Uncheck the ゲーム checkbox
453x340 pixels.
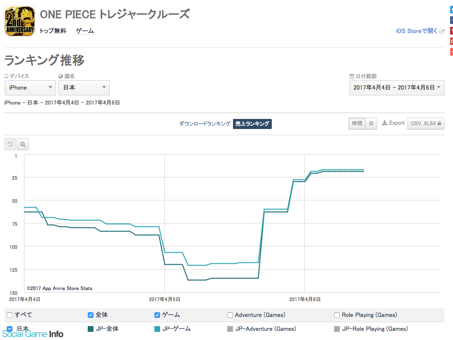(x=157, y=315)
